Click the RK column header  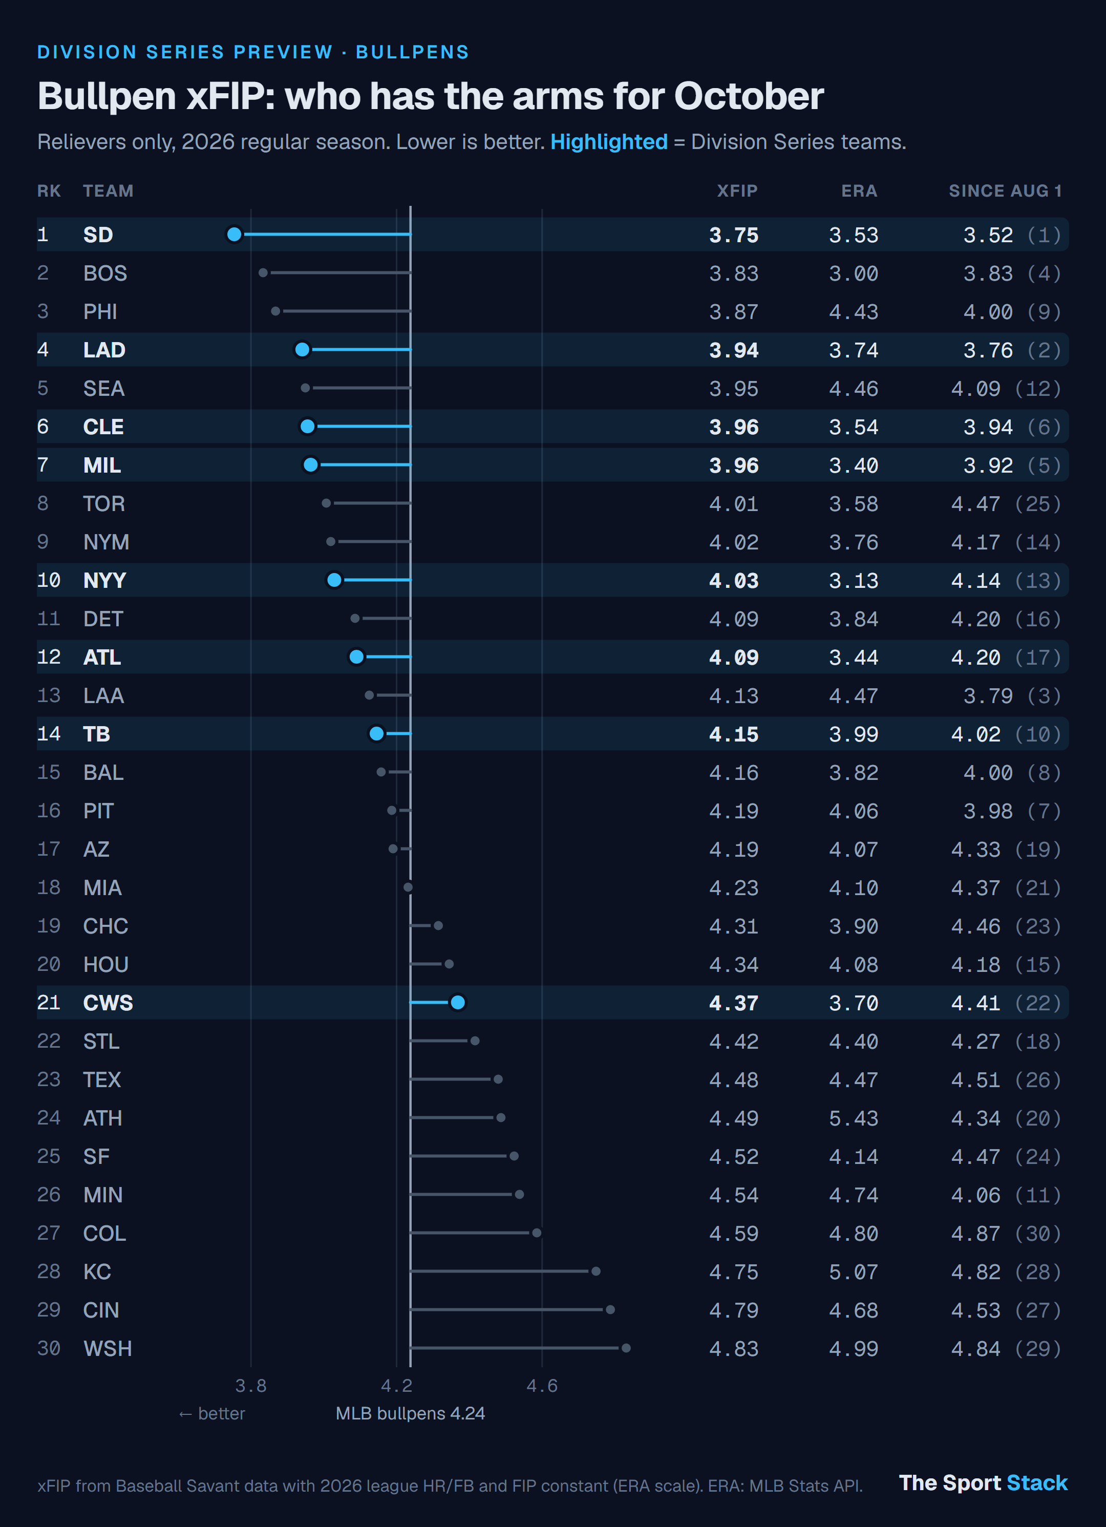(x=49, y=191)
